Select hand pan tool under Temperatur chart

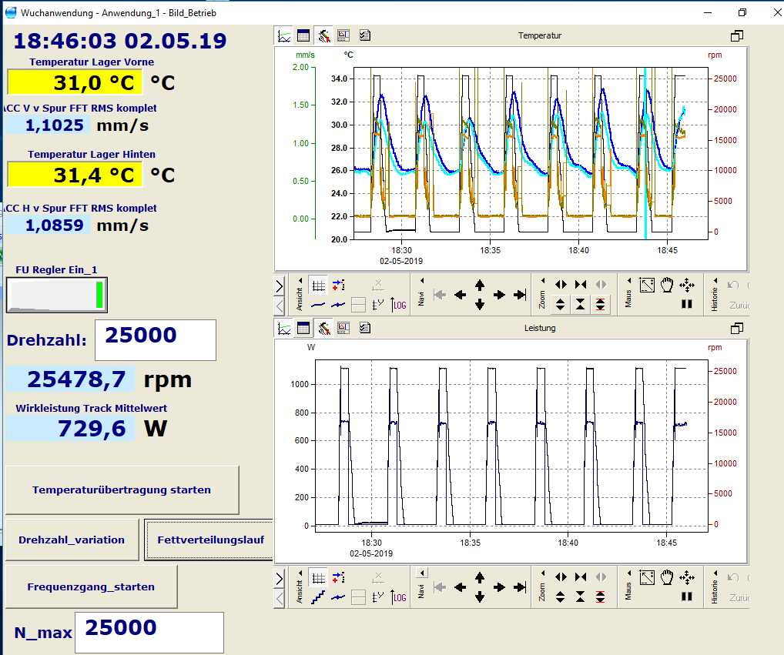click(667, 285)
